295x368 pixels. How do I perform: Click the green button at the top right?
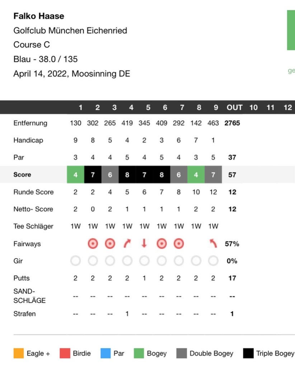click(291, 30)
